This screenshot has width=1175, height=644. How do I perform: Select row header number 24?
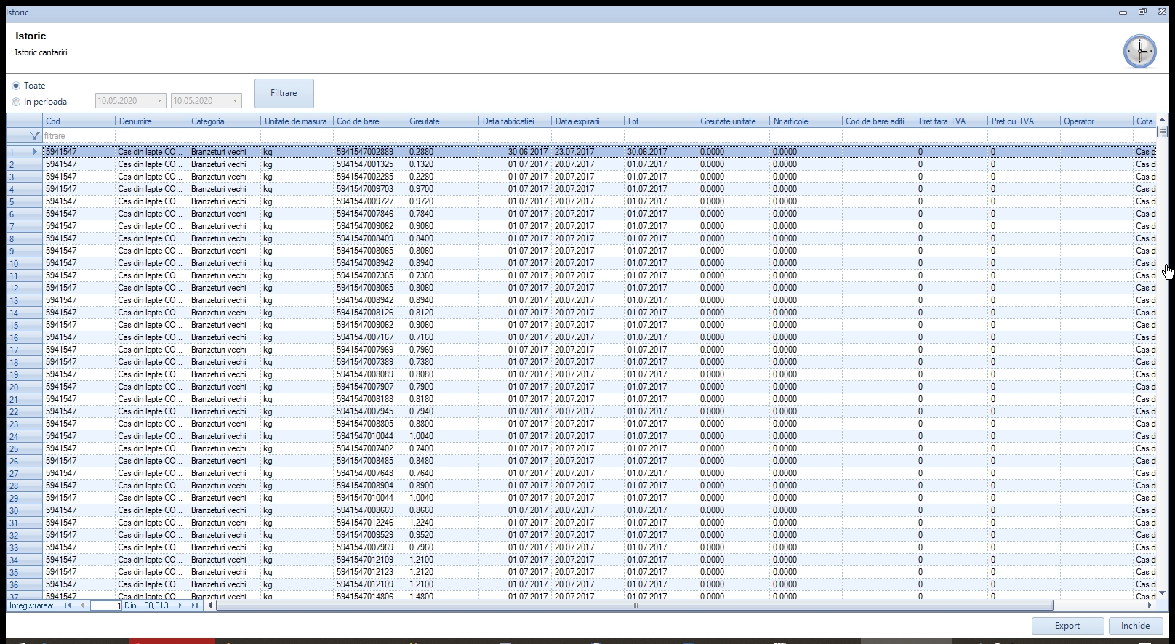[24, 436]
